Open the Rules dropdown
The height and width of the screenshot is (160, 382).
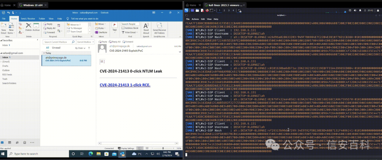pyautogui.click(x=100, y=28)
